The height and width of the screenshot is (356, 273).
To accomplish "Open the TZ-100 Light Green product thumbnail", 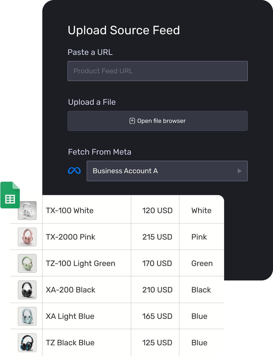I will (x=27, y=263).
